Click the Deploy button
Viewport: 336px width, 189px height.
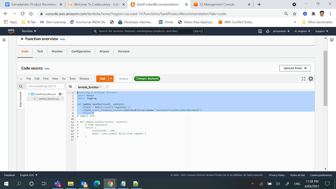[124, 79]
